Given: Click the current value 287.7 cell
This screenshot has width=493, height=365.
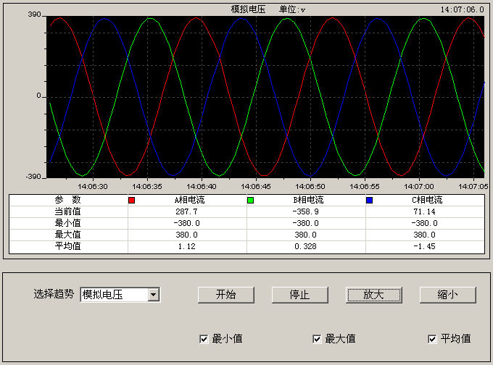Looking at the screenshot, I should (x=187, y=211).
